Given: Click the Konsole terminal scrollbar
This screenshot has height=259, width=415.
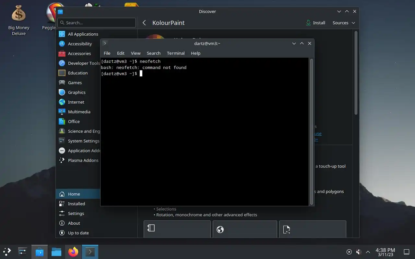Looking at the screenshot, I should tap(312, 131).
